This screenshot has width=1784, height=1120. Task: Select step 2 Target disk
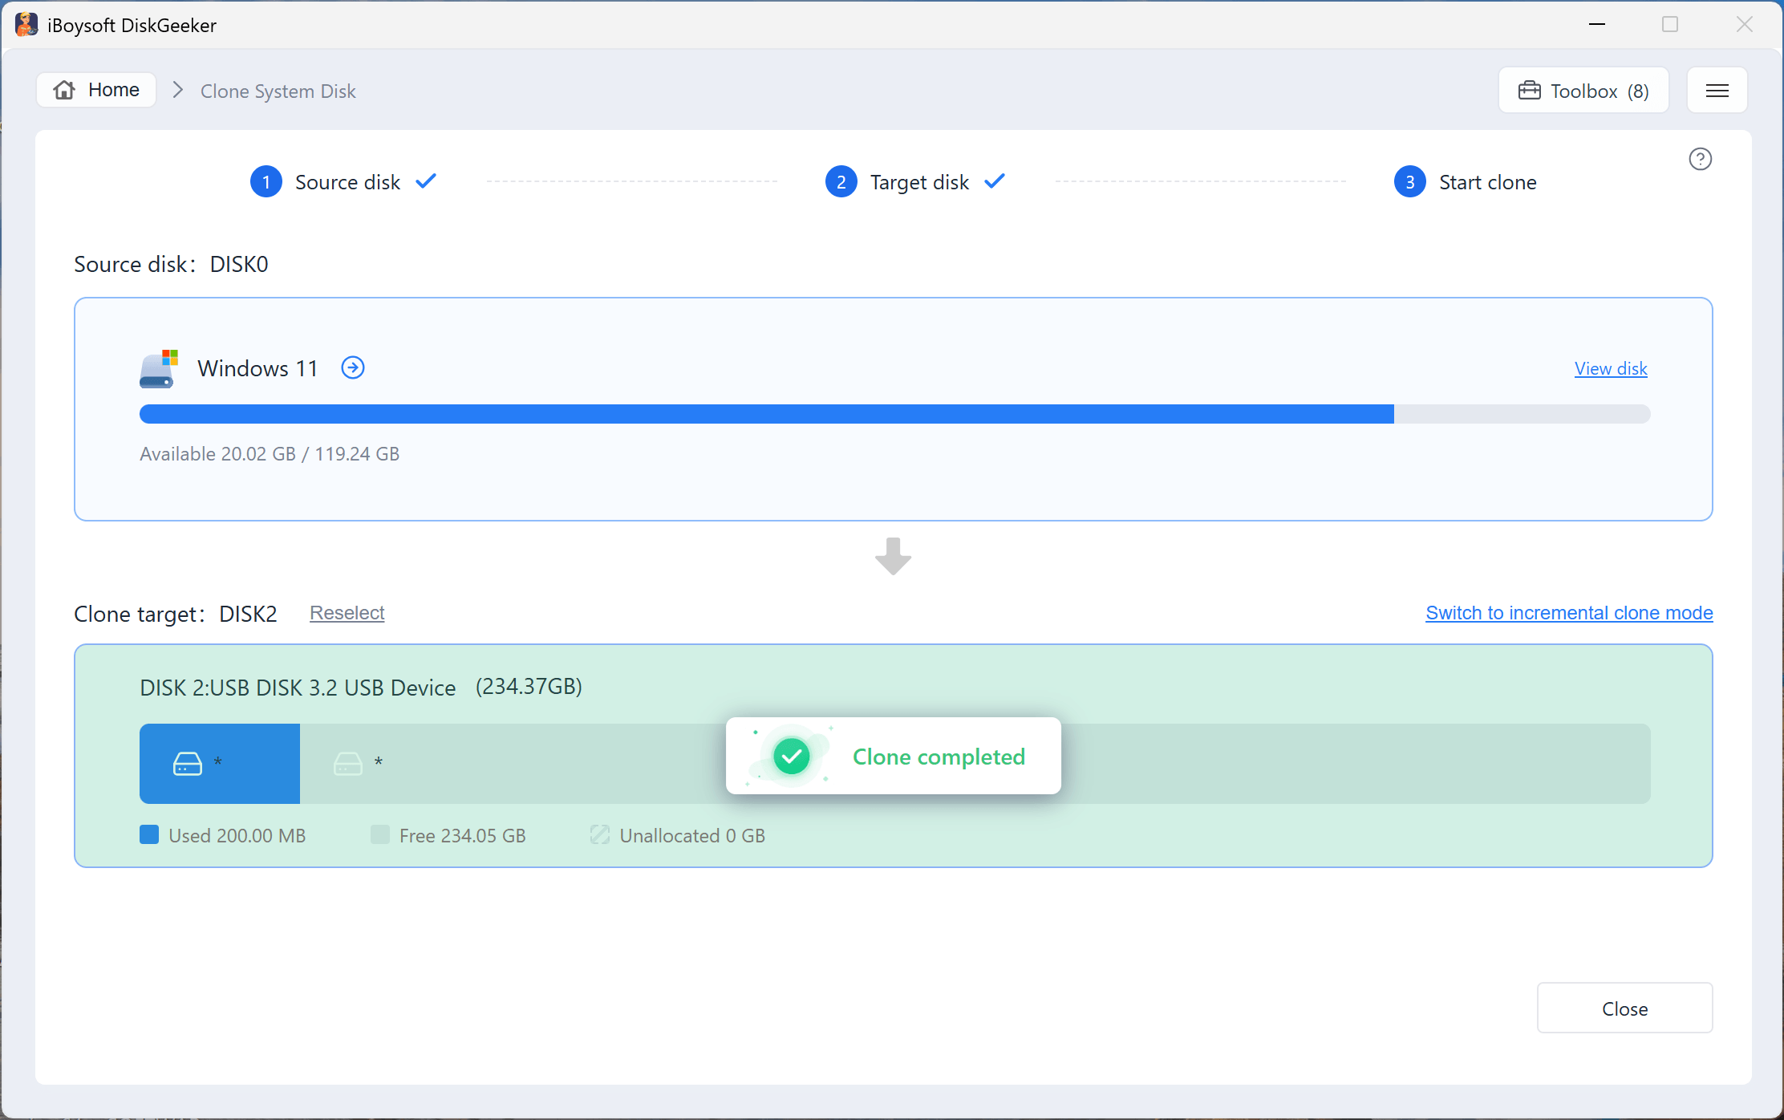pyautogui.click(x=915, y=182)
